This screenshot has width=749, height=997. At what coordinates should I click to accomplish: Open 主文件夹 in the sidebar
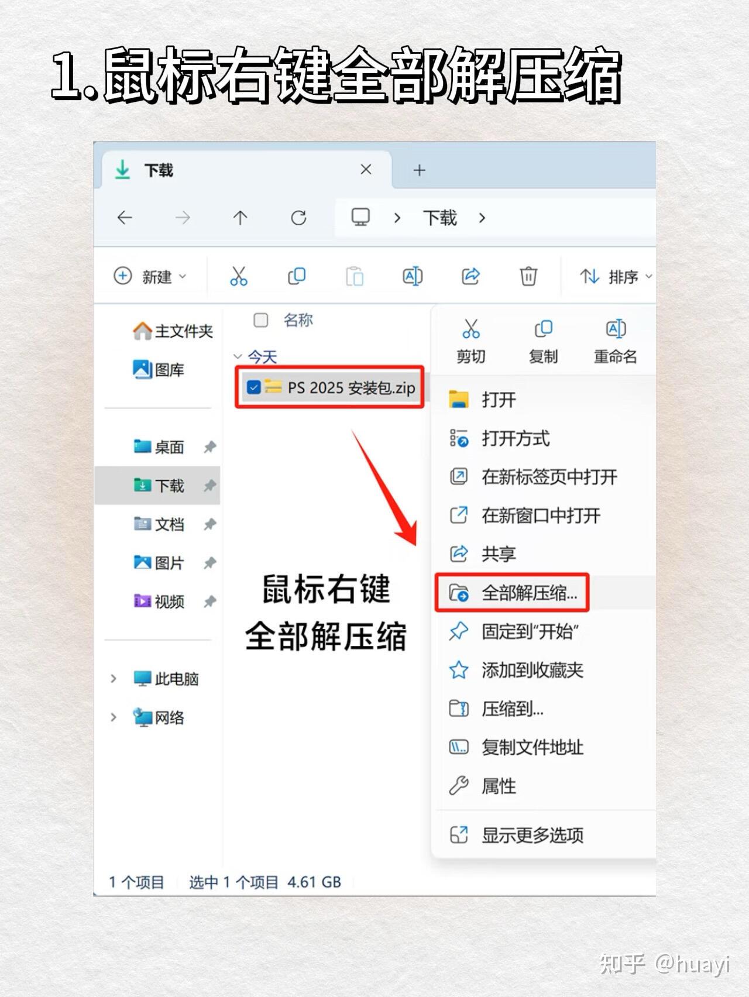[x=172, y=331]
